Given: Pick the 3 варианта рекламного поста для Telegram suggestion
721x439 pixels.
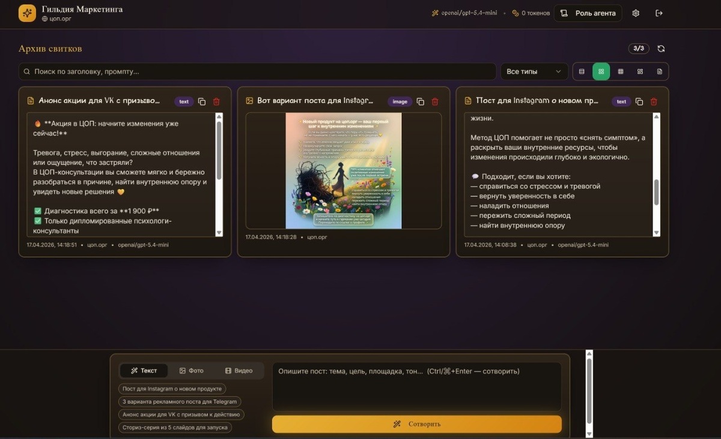Looking at the screenshot, I should point(180,402).
